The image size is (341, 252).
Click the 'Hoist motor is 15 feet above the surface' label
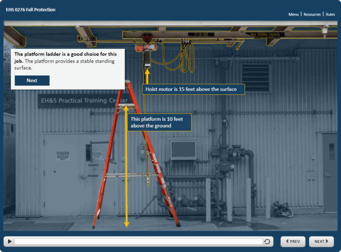click(193, 89)
